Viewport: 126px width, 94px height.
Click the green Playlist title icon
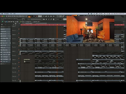pos(20,22)
